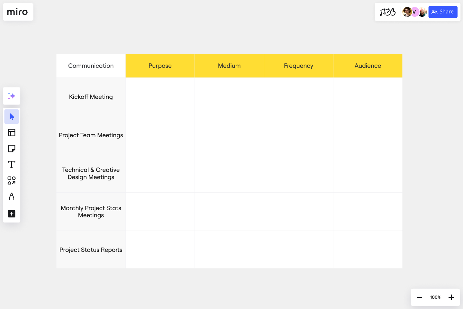
Task: Select the Text tool
Action: click(x=12, y=164)
